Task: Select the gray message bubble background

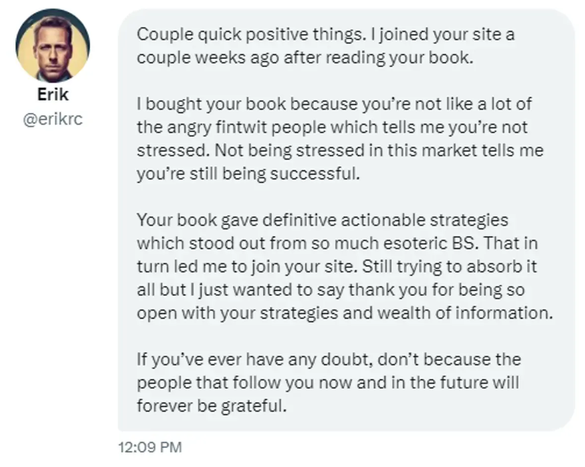Action: point(347,220)
